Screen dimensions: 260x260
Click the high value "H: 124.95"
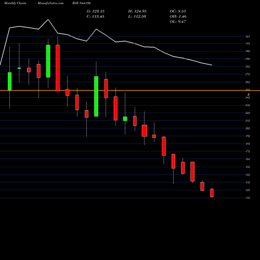click(137, 11)
